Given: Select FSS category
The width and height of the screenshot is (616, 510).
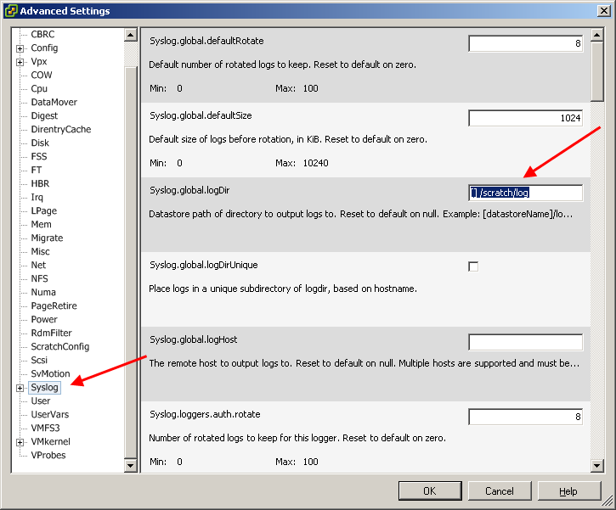Looking at the screenshot, I should 39,156.
